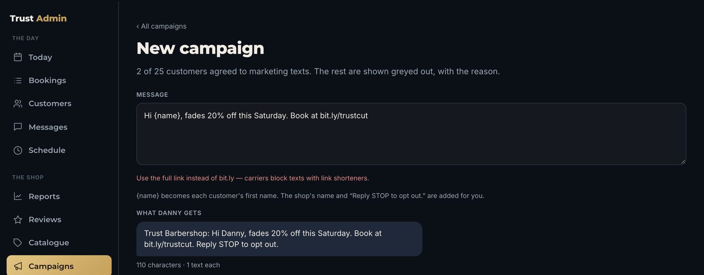Viewport: 704px width, 275px height.
Task: Switch to the Schedule text label
Action: coord(47,150)
